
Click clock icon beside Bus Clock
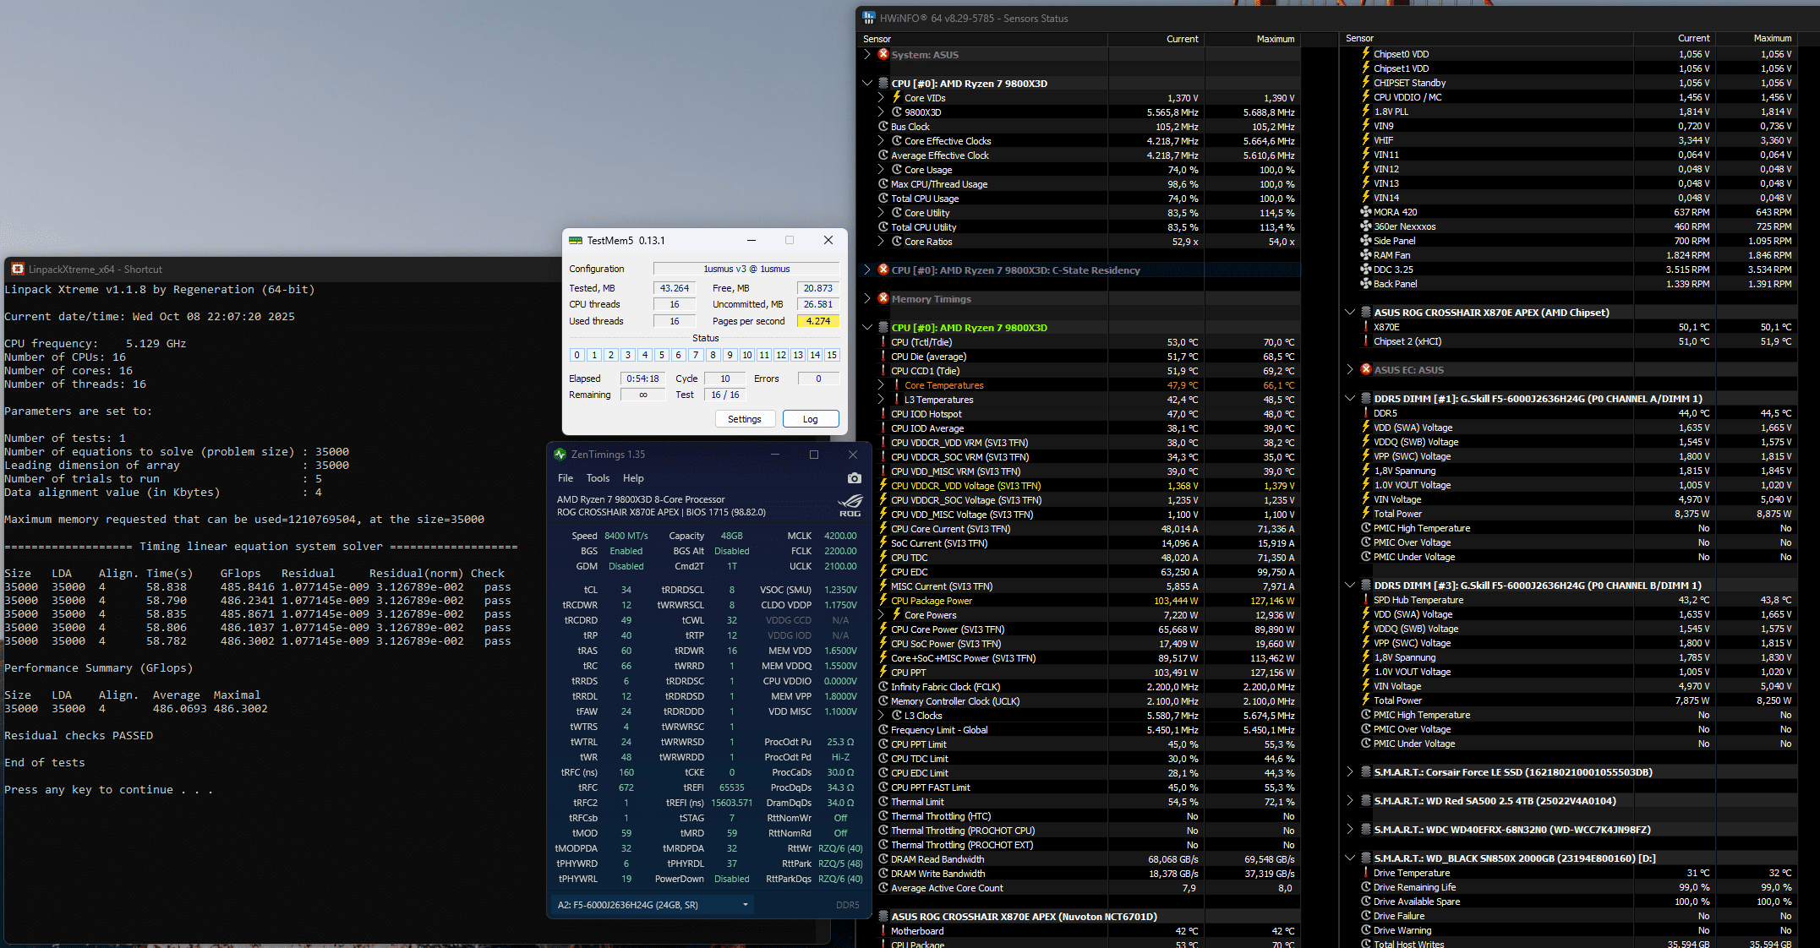[x=883, y=127]
